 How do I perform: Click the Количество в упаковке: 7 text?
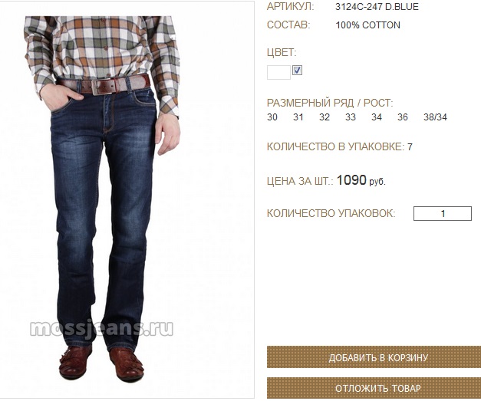point(340,147)
